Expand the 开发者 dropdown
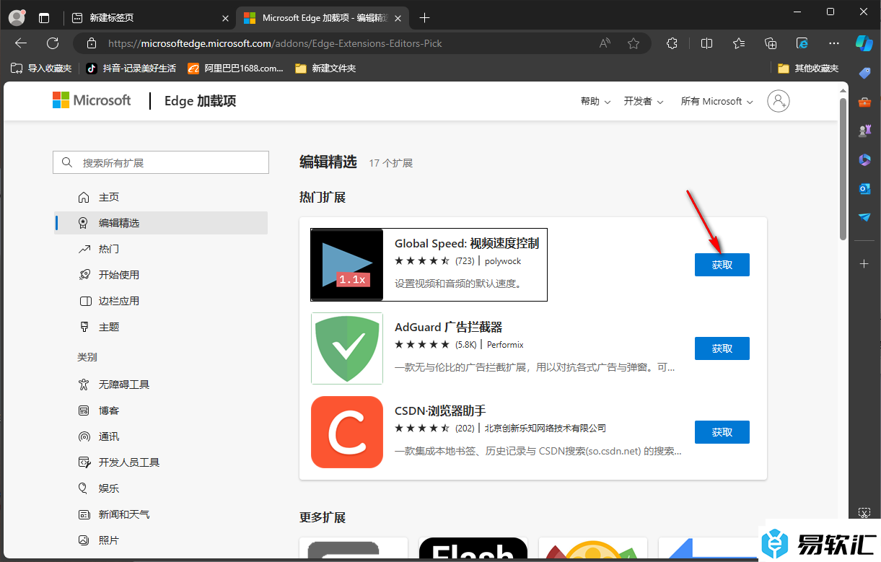Image resolution: width=881 pixels, height=562 pixels. (644, 101)
